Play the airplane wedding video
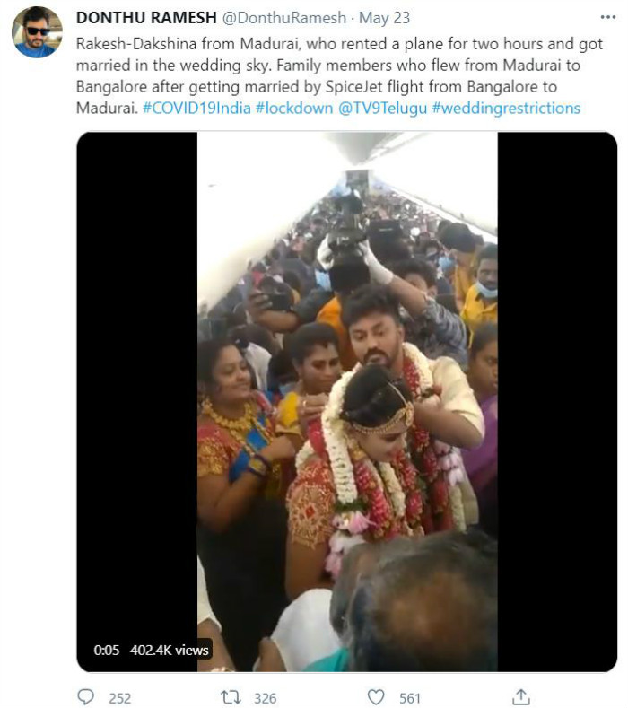The image size is (628, 708). 346,401
